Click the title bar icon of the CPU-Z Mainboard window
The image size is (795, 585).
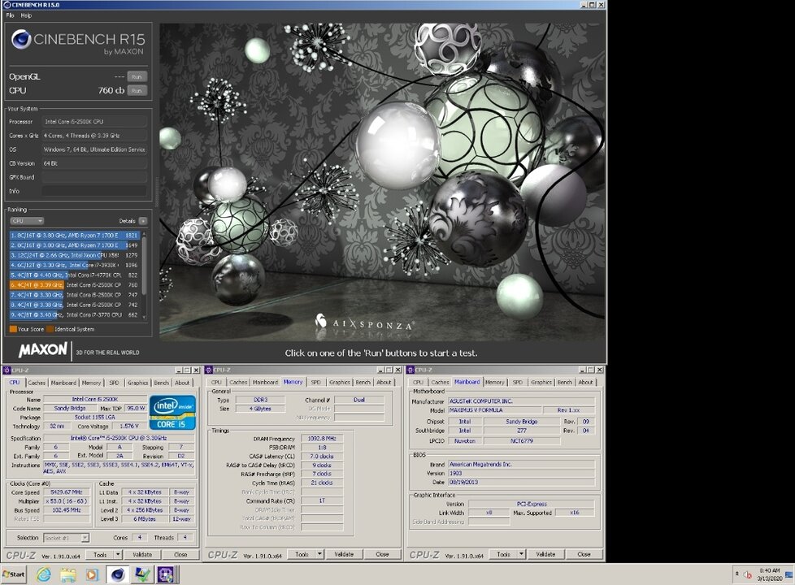tap(411, 370)
